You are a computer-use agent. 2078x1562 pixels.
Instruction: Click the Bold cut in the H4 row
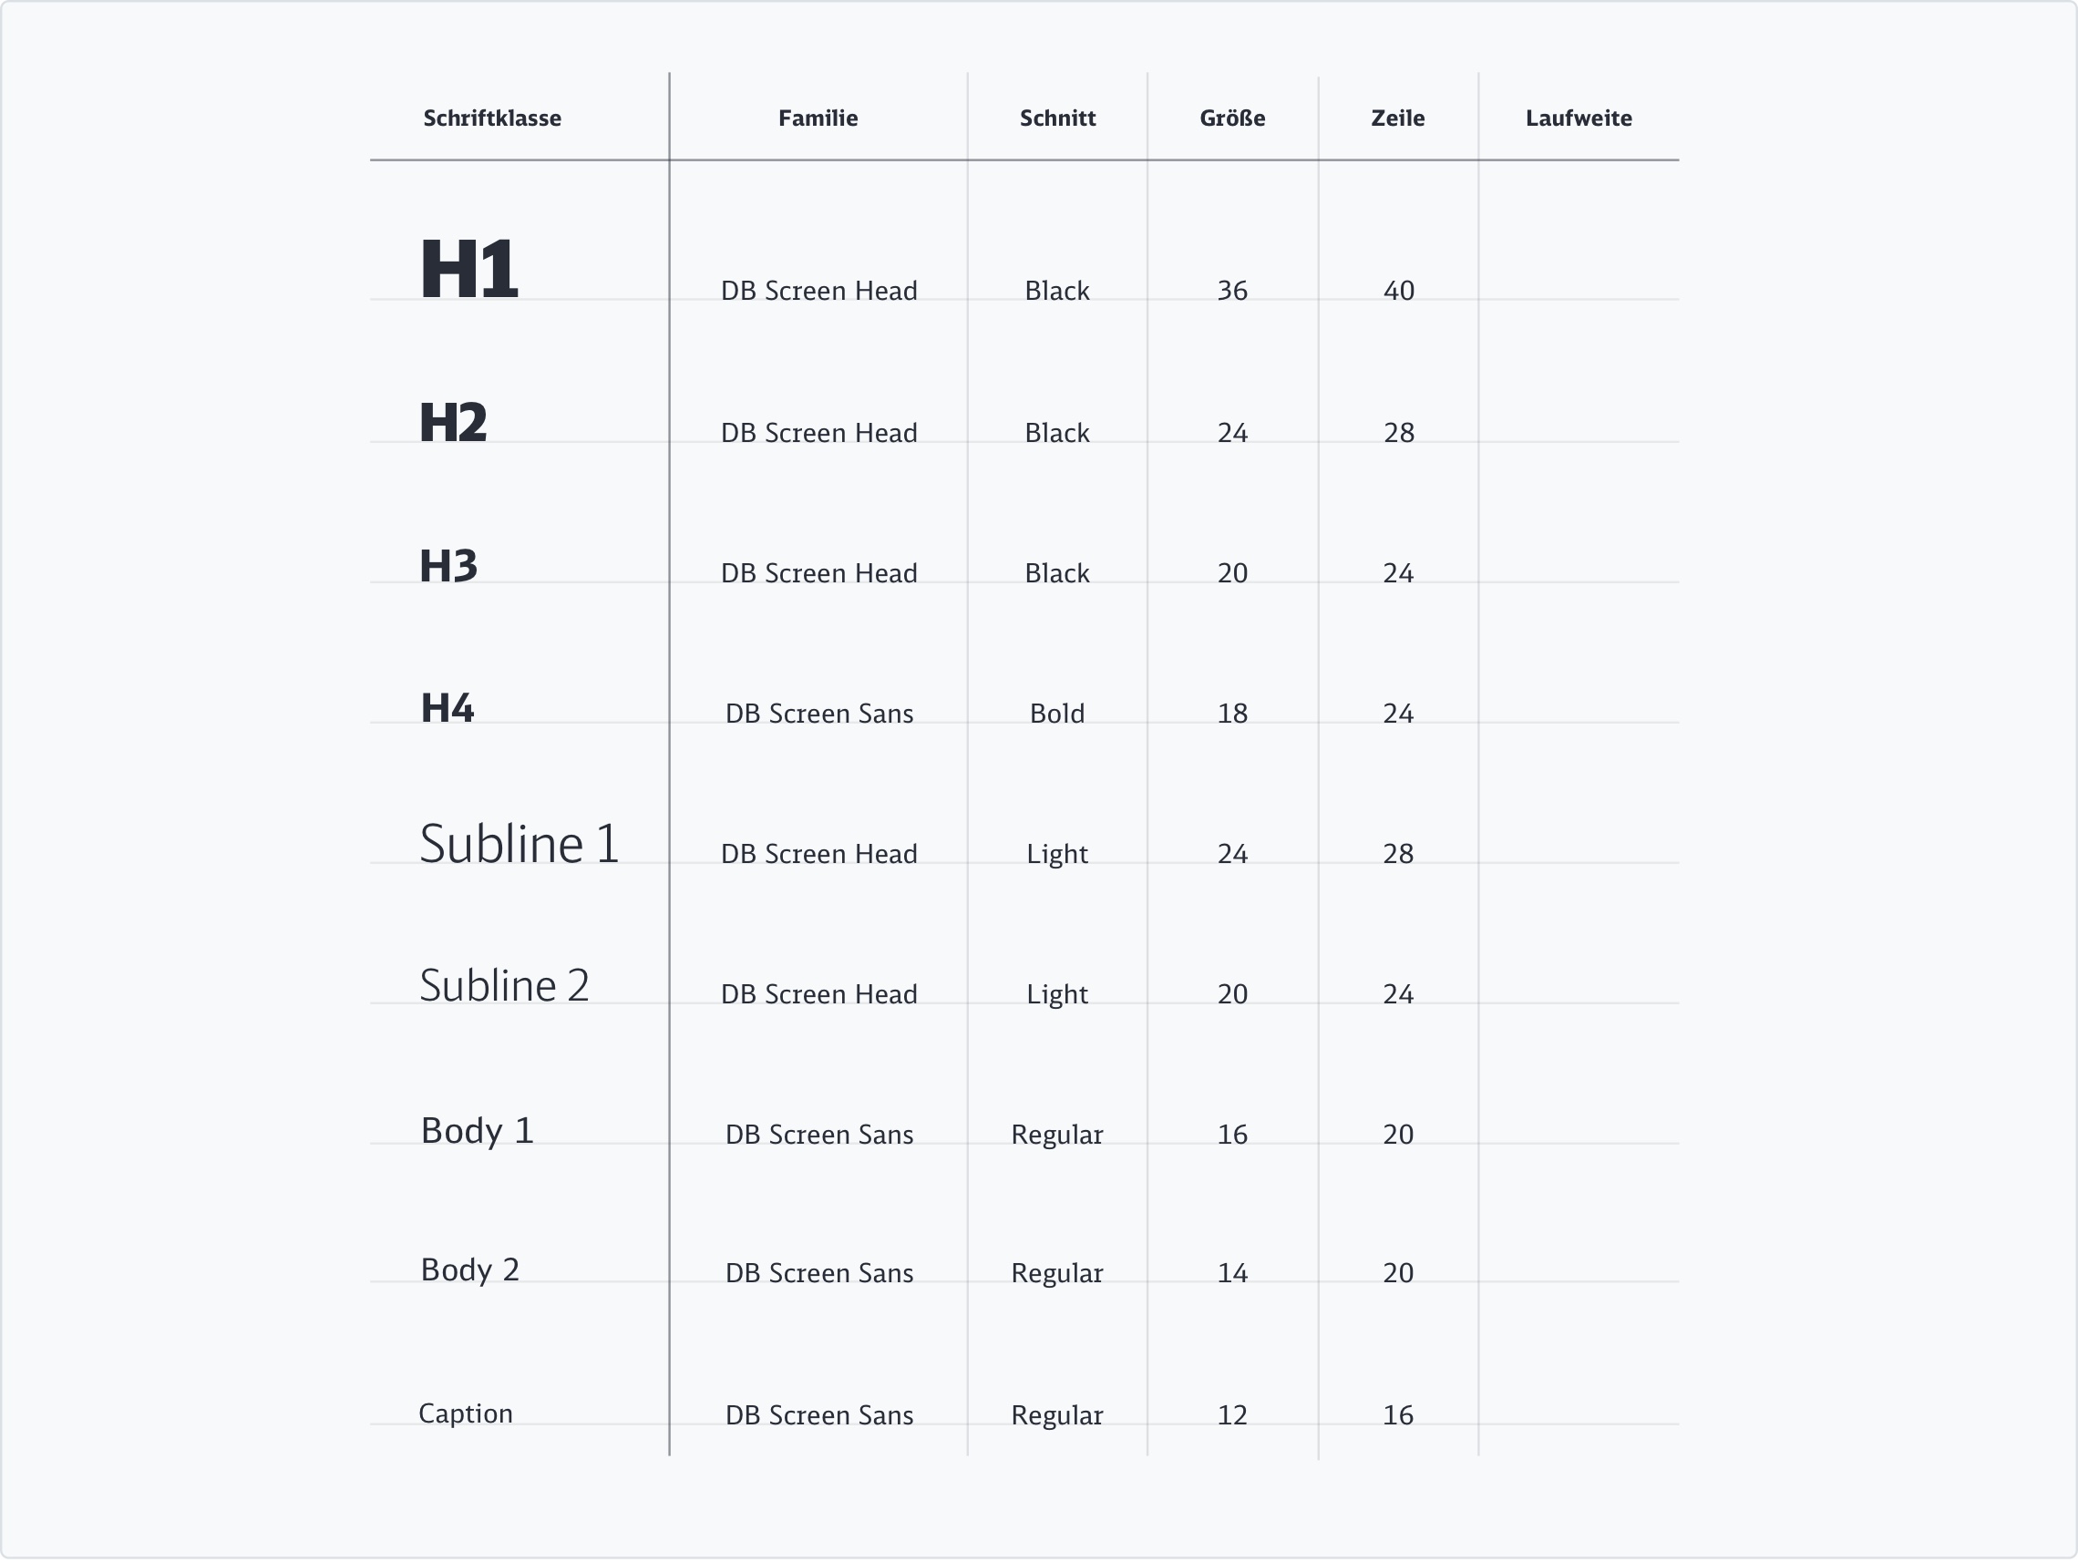point(1057,714)
